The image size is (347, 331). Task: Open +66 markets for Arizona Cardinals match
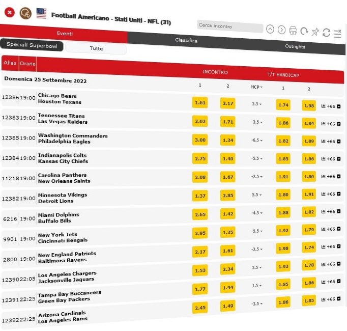pos(331,299)
